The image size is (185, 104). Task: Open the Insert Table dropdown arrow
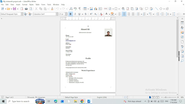tap(88, 9)
